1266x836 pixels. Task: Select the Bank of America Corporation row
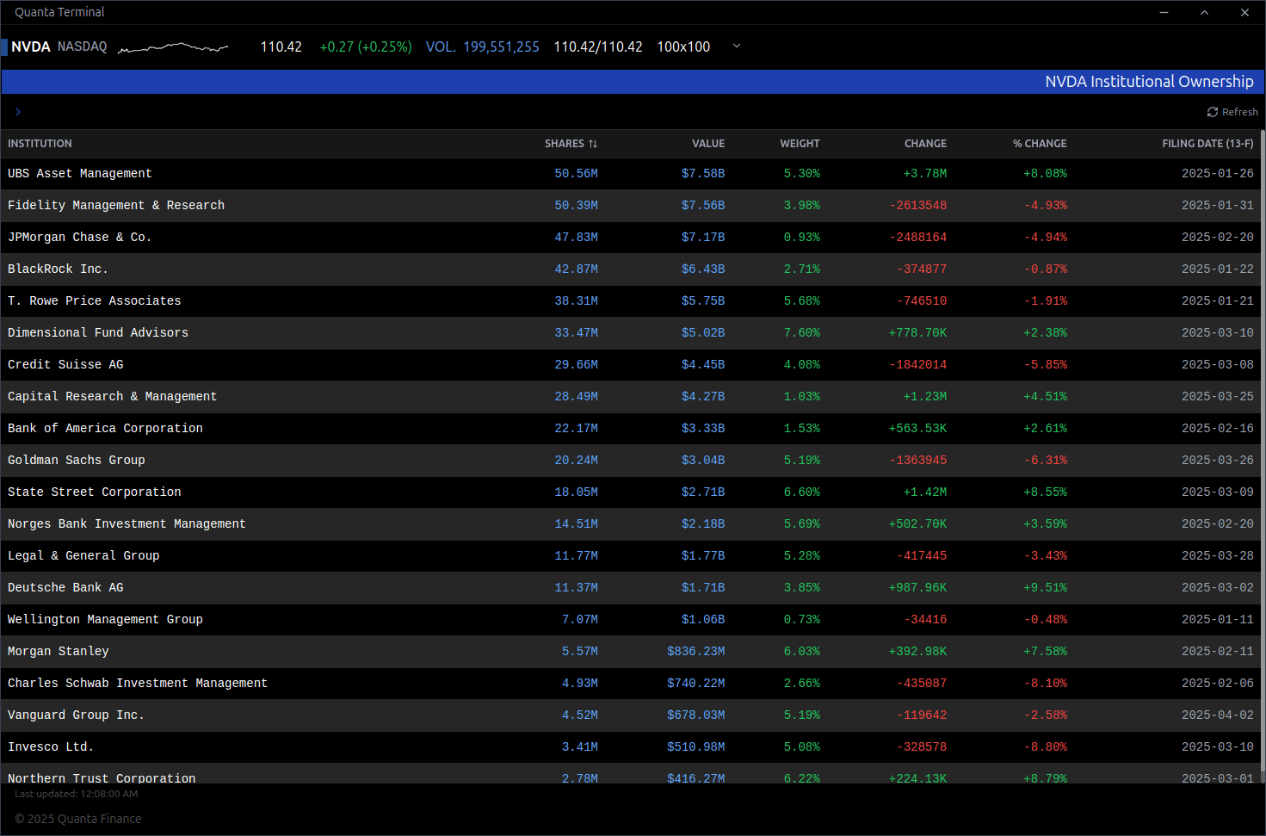tap(631, 429)
